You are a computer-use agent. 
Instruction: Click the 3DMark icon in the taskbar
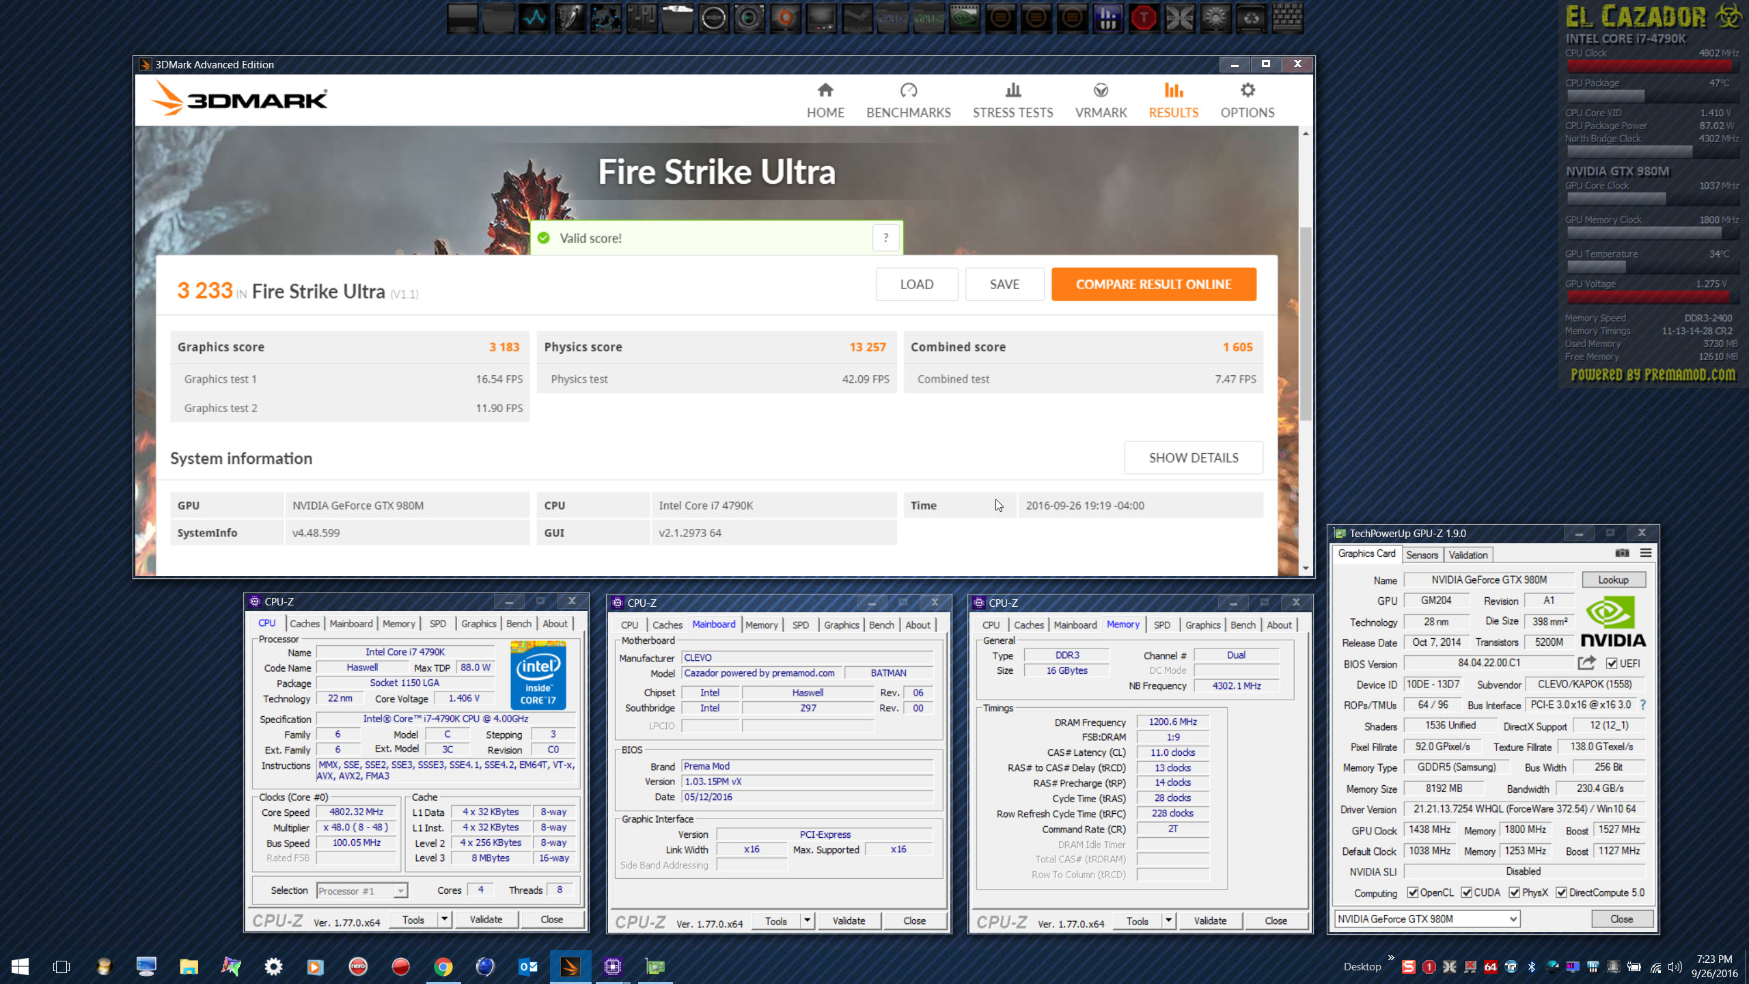(x=570, y=966)
